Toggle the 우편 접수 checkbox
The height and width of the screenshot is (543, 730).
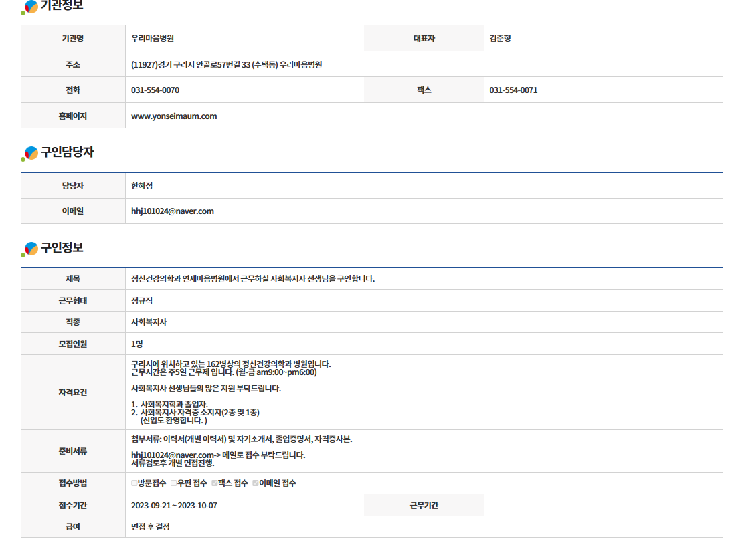(x=174, y=483)
